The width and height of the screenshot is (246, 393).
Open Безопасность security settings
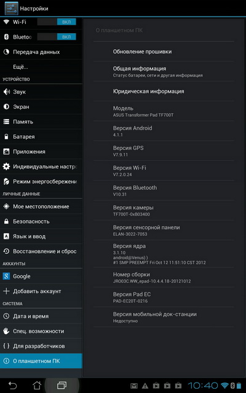click(41, 222)
